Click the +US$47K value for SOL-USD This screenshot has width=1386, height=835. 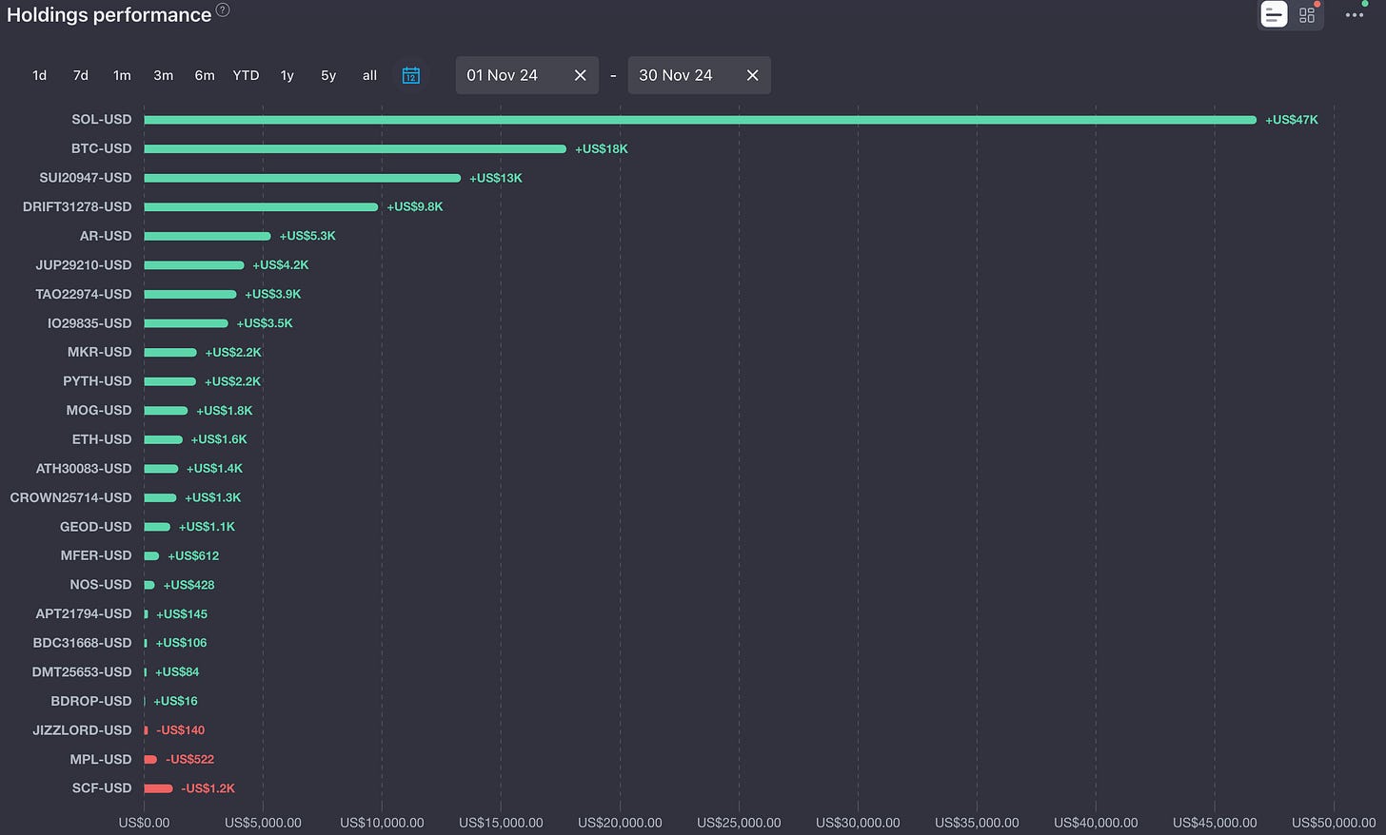(1292, 120)
